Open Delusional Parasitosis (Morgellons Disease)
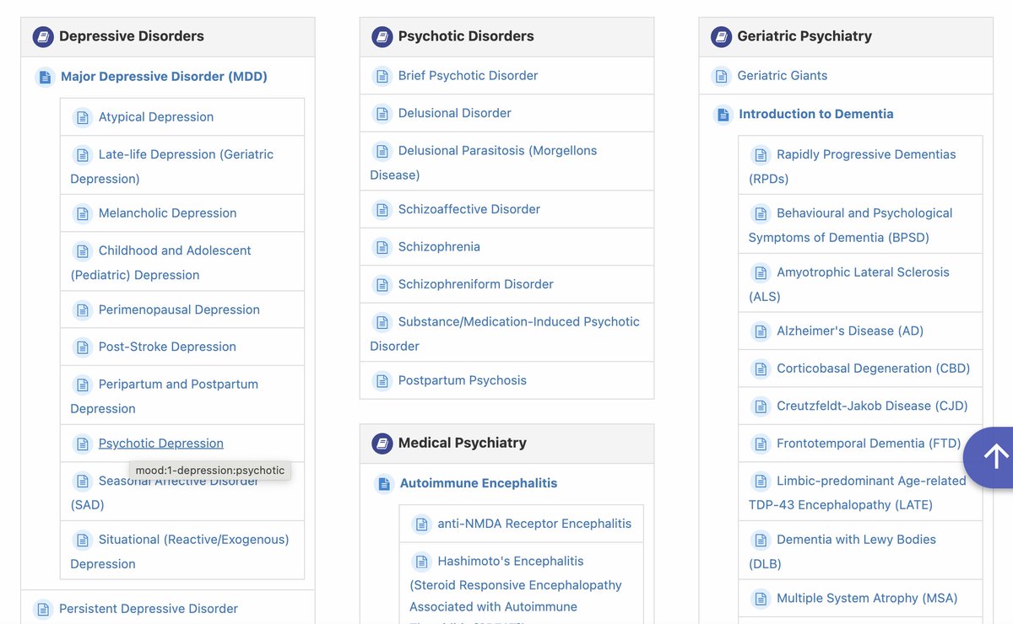 click(x=484, y=163)
